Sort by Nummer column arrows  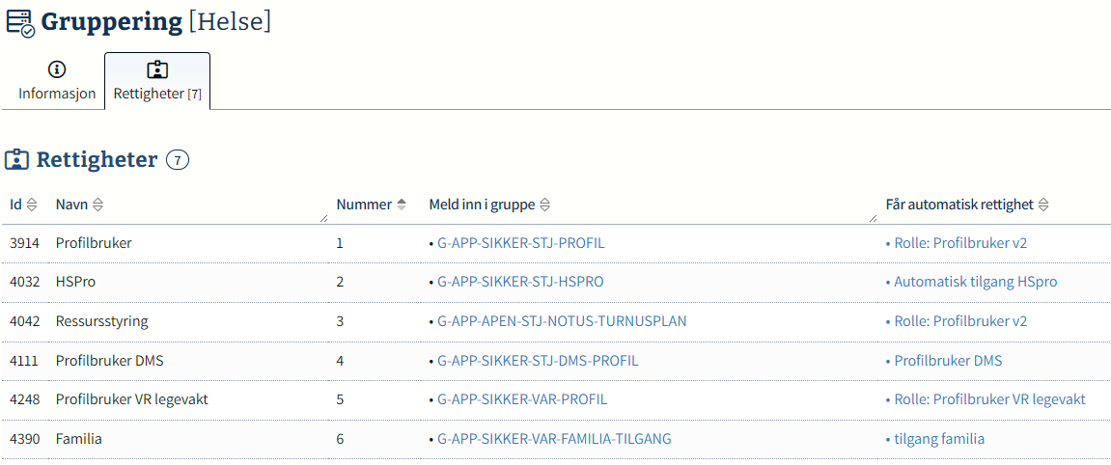(x=402, y=205)
